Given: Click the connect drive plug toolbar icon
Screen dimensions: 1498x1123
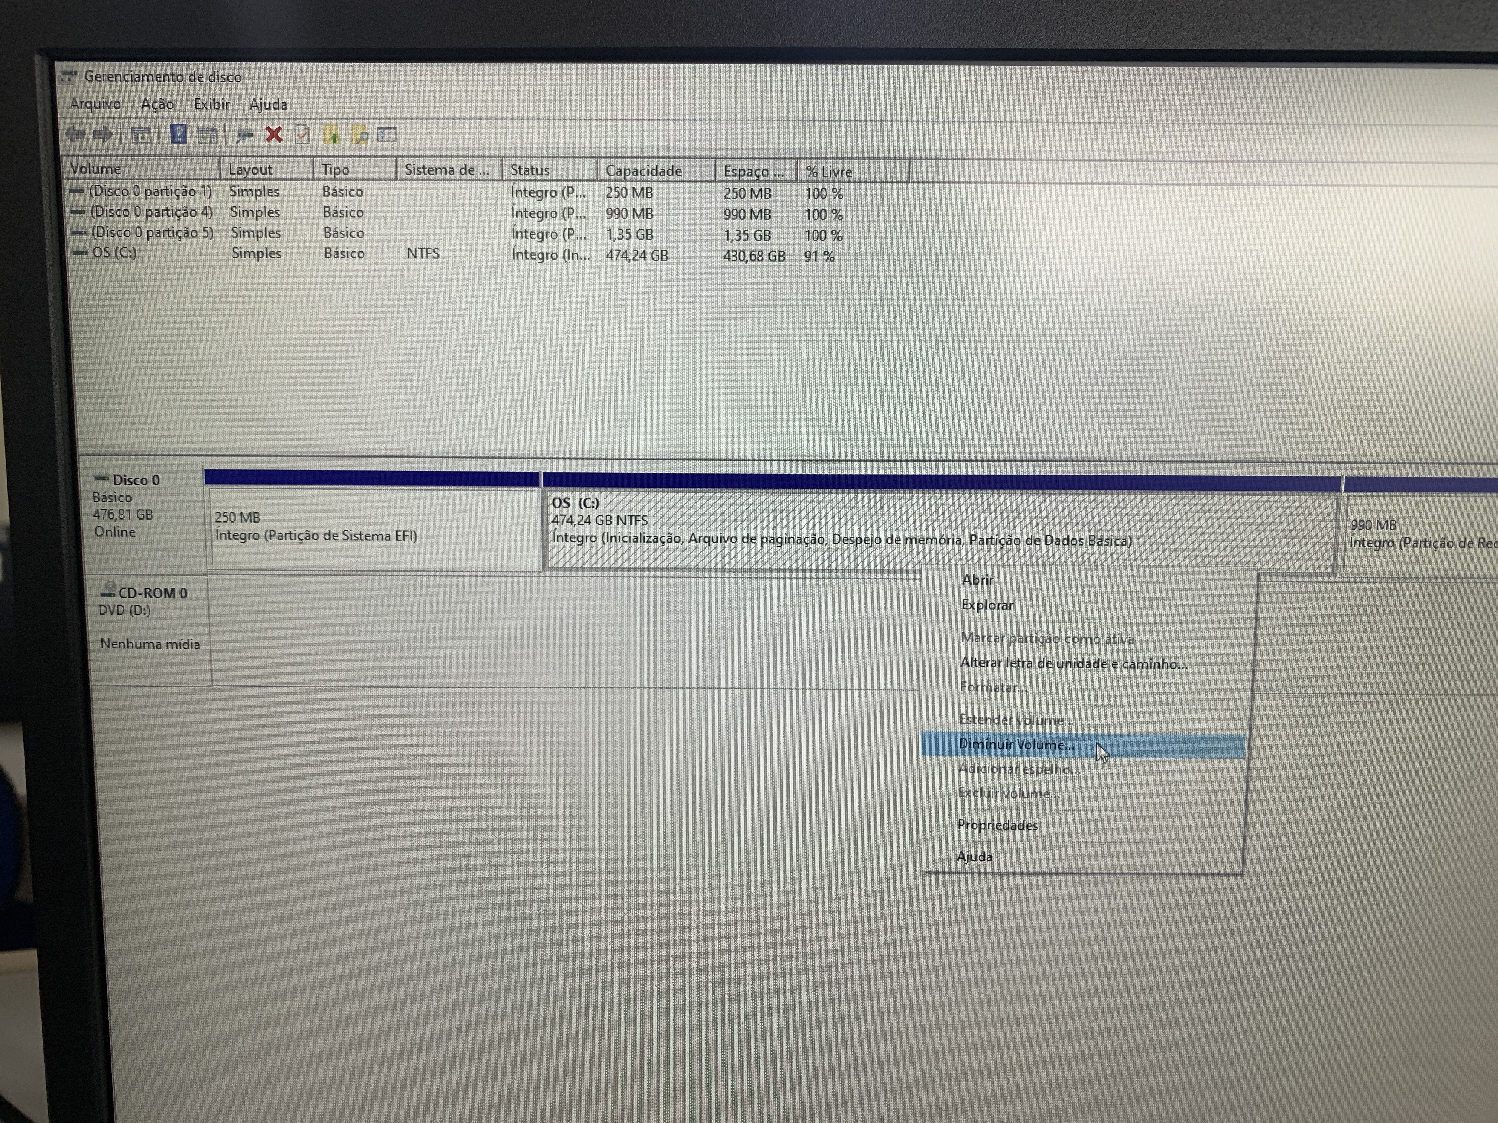Looking at the screenshot, I should (244, 136).
